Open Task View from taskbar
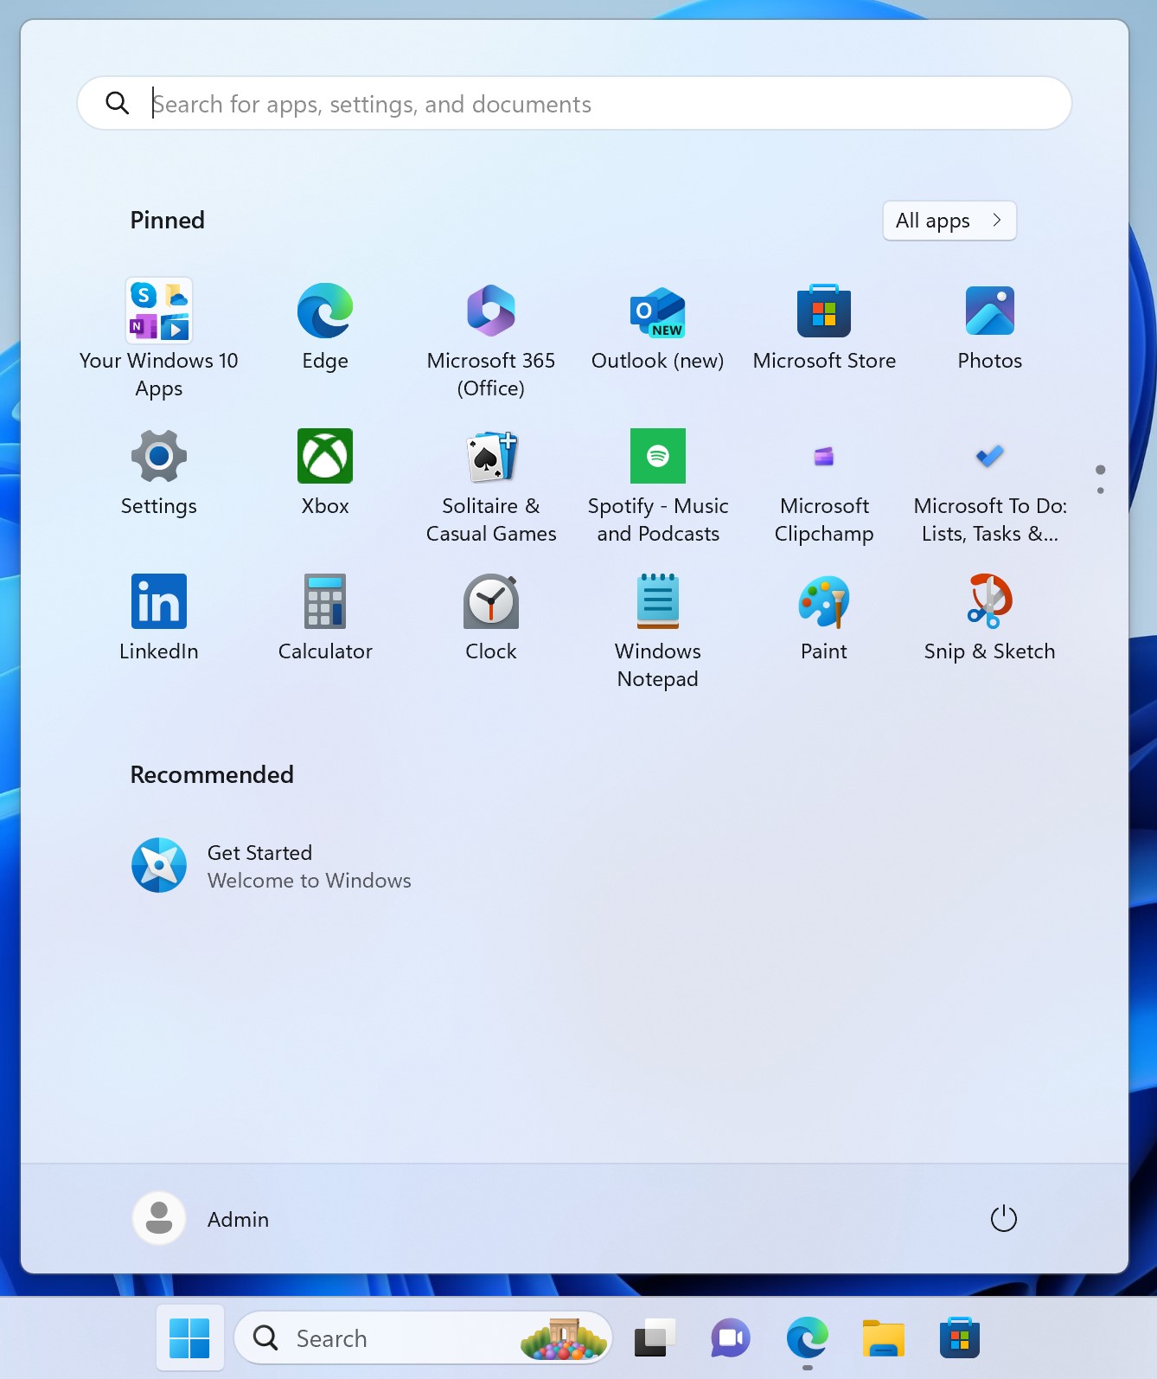Viewport: 1157px width, 1379px height. (x=655, y=1338)
